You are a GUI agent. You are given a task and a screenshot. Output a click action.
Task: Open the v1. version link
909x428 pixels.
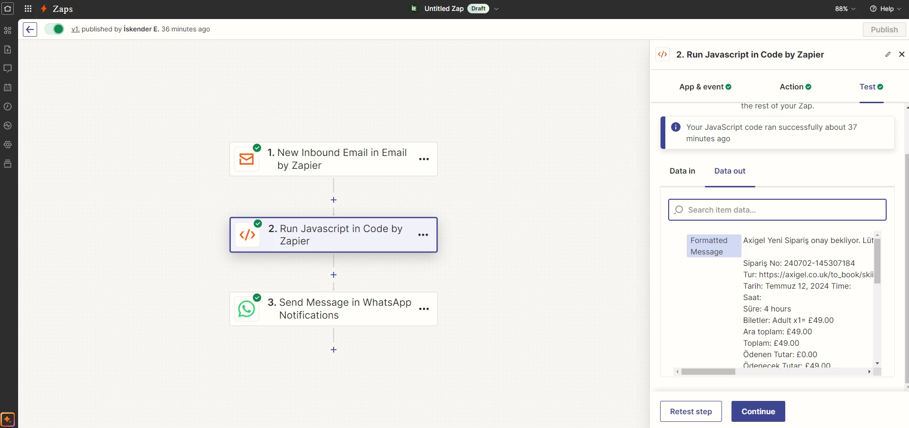click(75, 29)
